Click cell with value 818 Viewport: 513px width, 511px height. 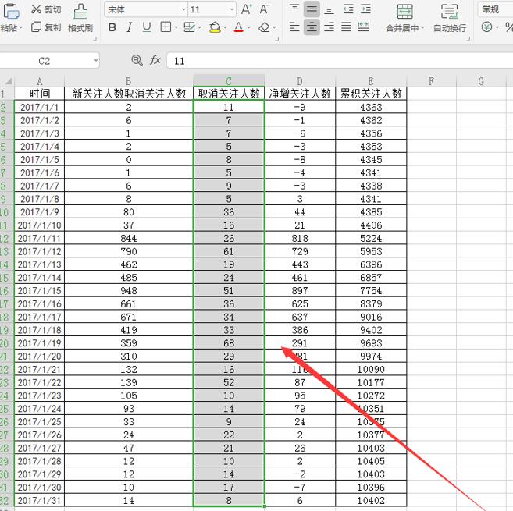(300, 238)
